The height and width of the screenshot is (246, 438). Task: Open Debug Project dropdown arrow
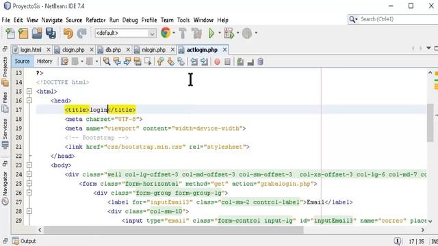(x=238, y=33)
